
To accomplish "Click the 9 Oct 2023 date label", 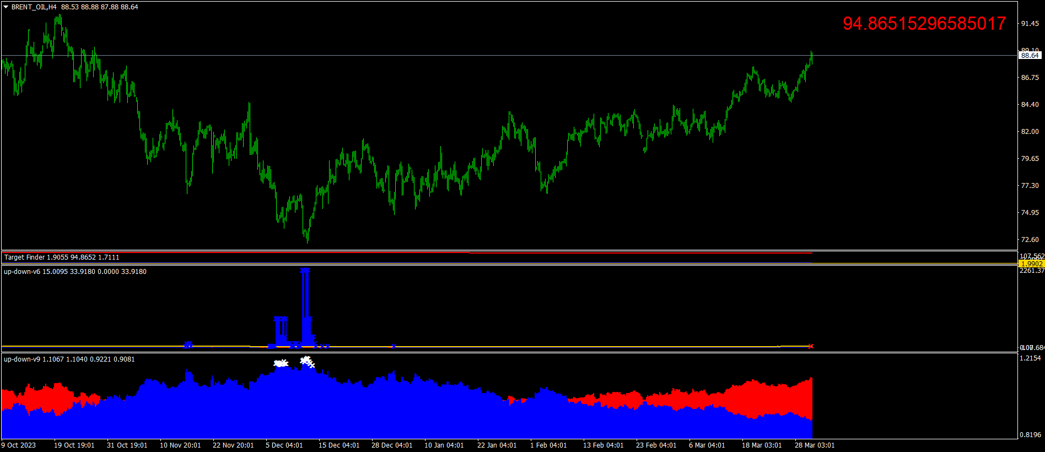I will click(x=19, y=445).
